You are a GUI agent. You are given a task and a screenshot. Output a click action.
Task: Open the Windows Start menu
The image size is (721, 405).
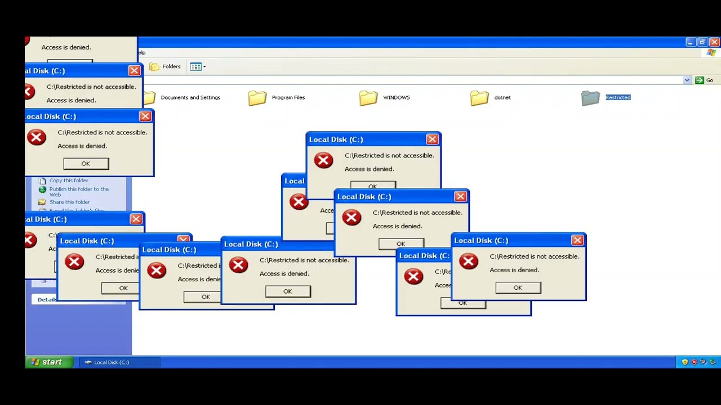(x=49, y=362)
